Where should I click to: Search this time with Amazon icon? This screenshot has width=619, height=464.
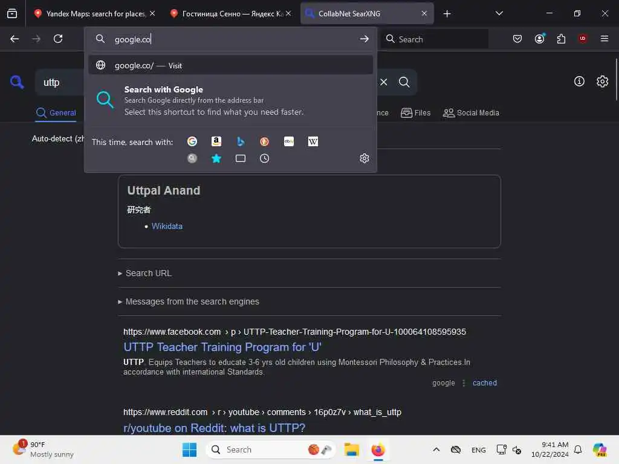(216, 141)
